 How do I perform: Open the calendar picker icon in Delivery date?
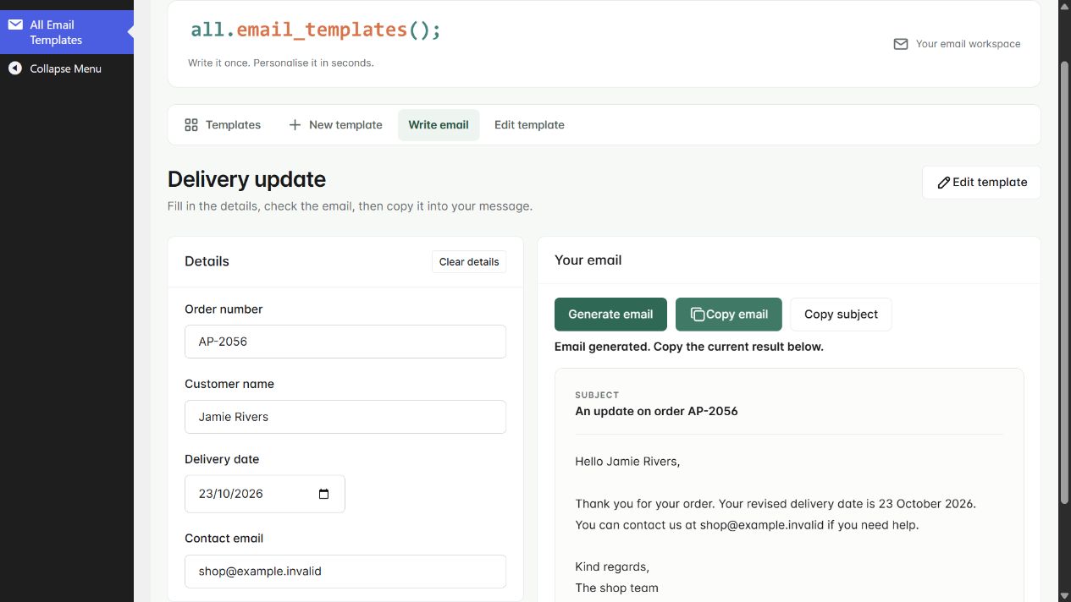pyautogui.click(x=323, y=494)
